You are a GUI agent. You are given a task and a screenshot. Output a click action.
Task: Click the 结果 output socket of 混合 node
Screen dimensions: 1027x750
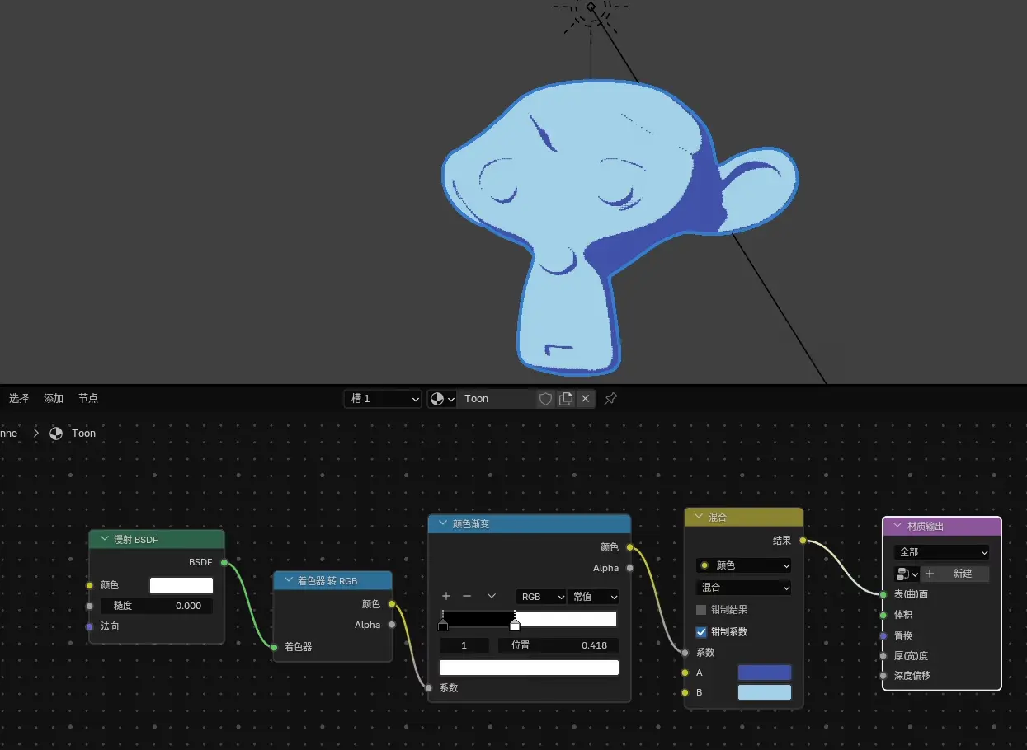coord(803,541)
